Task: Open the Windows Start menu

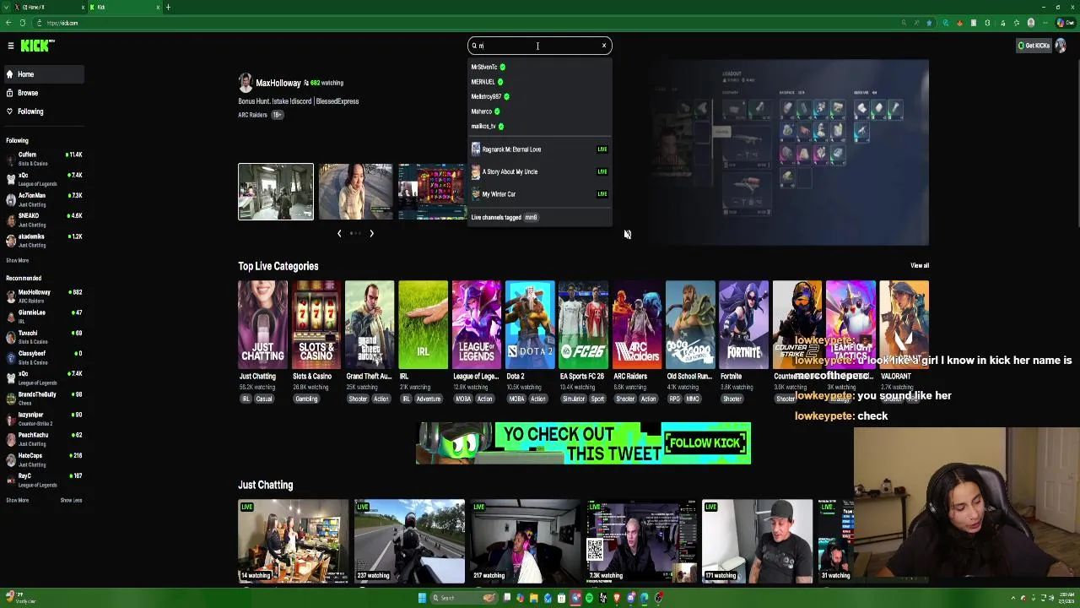Action: click(422, 598)
